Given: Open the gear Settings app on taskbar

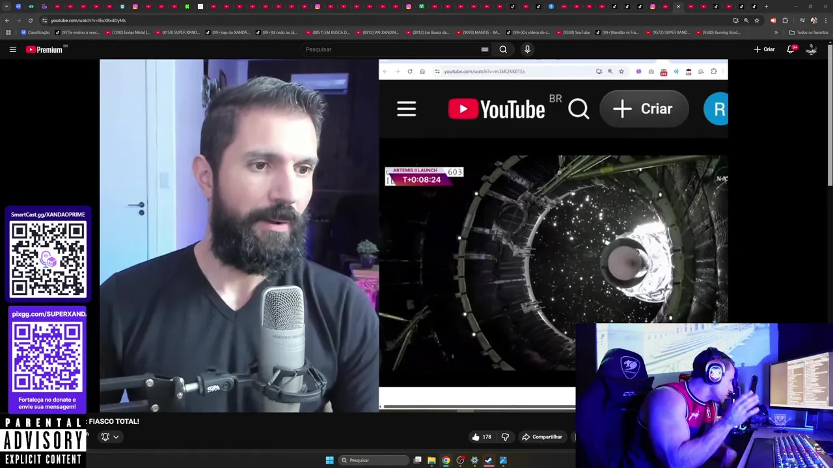Looking at the screenshot, I should point(474,460).
